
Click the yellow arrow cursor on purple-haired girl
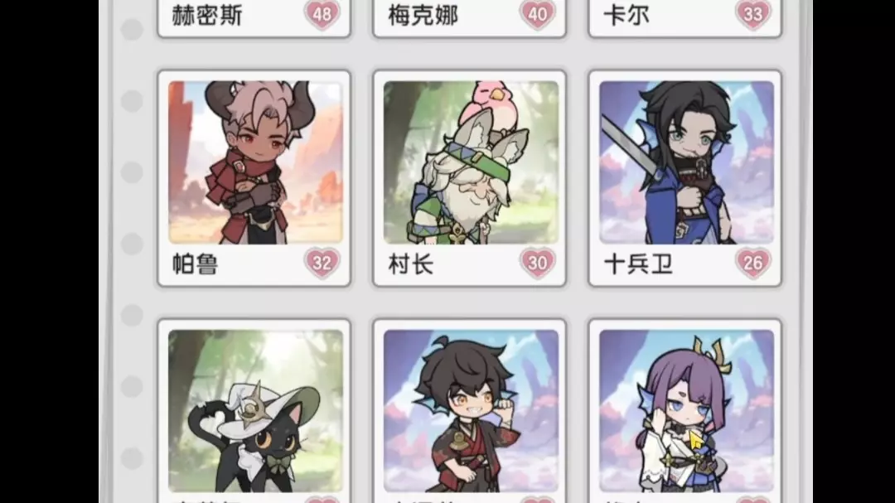[695, 440]
